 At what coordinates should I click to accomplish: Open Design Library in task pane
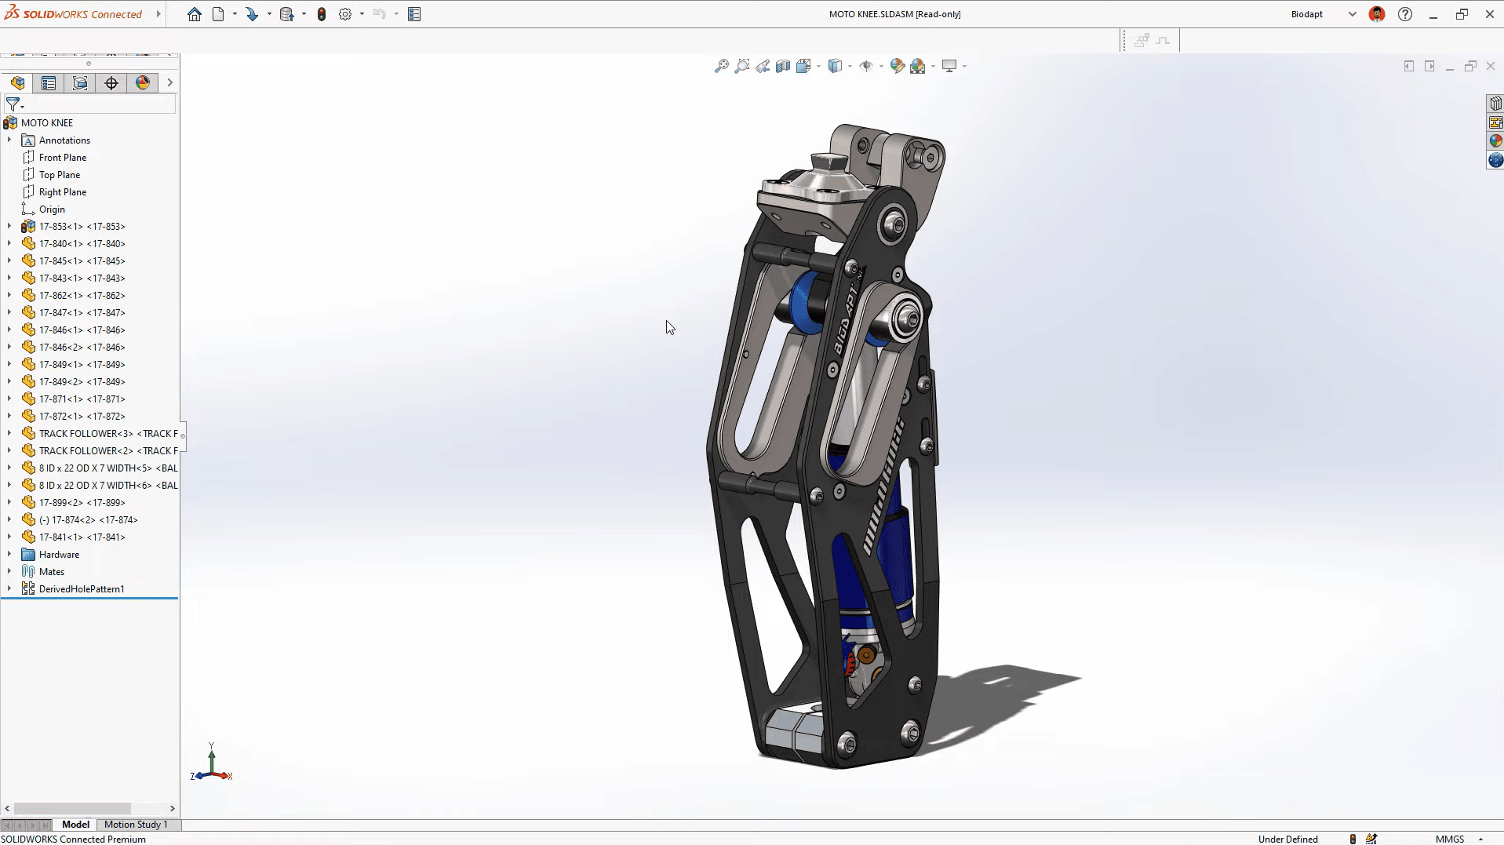[1495, 104]
